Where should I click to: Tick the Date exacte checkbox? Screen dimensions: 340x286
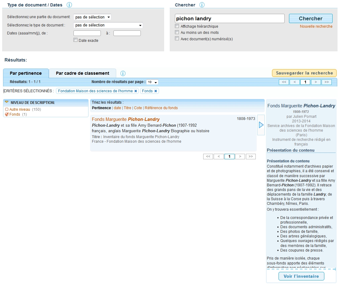tap(76, 40)
